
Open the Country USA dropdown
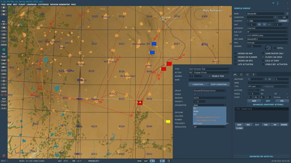(261, 21)
